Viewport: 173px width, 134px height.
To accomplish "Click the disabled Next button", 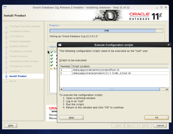I will pyautogui.click(x=131, y=125).
